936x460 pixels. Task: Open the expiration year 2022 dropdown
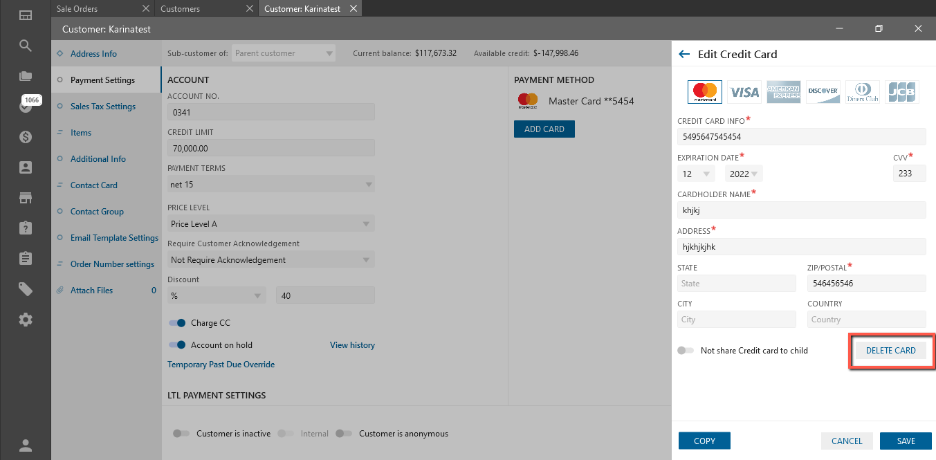744,174
